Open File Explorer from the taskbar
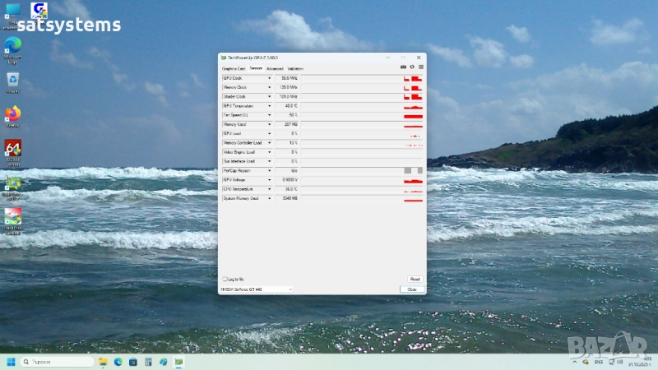Screen dimensions: 658x370 pyautogui.click(x=103, y=362)
